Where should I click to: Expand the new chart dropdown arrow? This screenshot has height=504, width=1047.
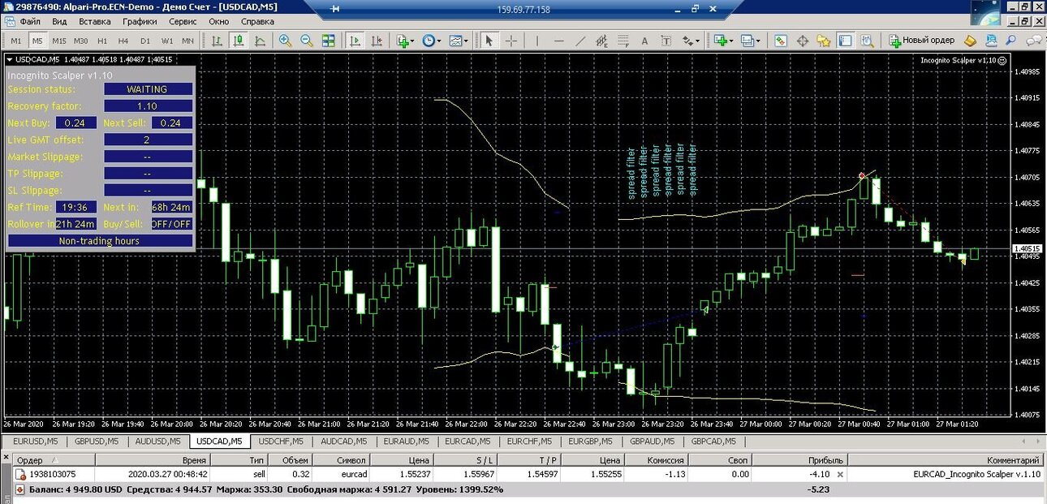click(731, 41)
